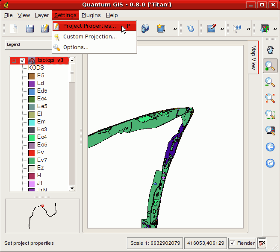This screenshot has height=252, width=280.
Task: Toggle editing with the red pencil icon
Action: click(x=212, y=28)
